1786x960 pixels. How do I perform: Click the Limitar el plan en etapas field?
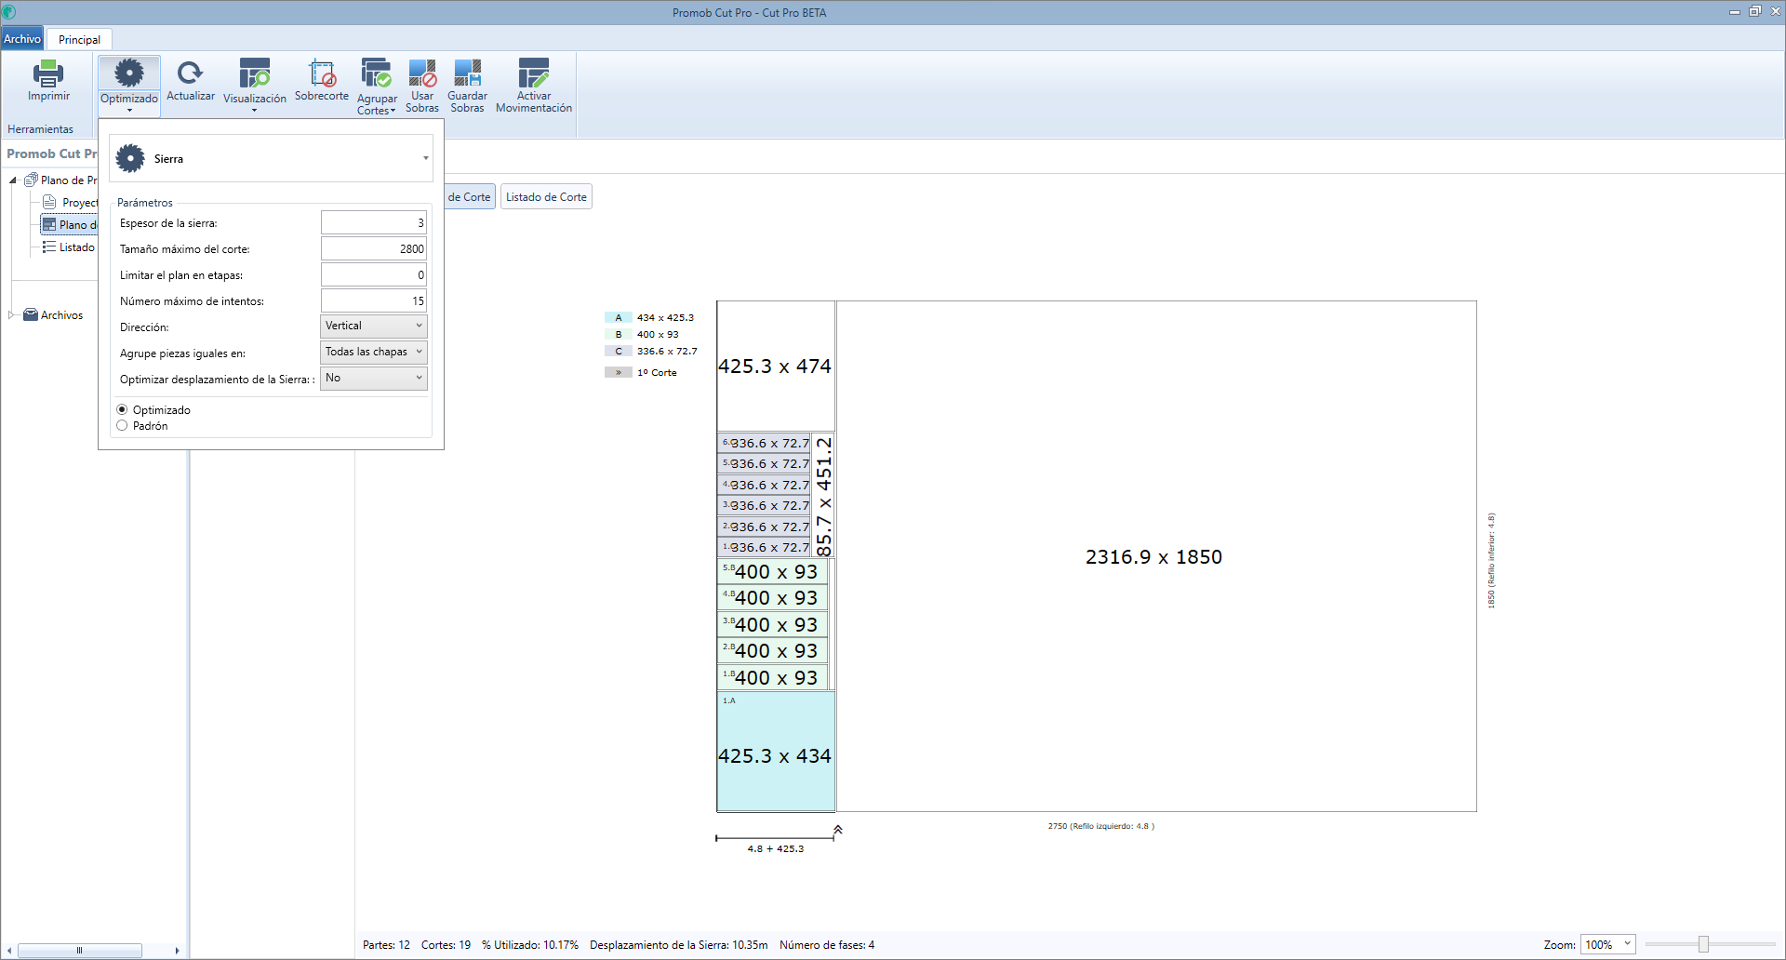coord(373,274)
